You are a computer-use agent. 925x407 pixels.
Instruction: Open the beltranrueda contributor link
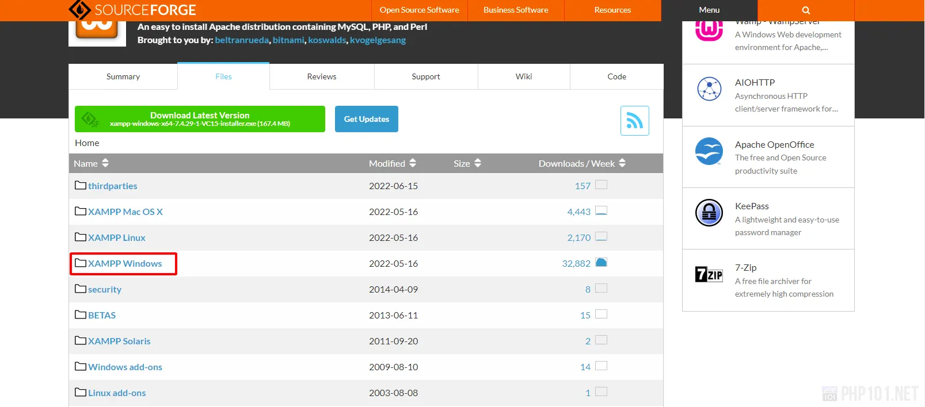(241, 40)
